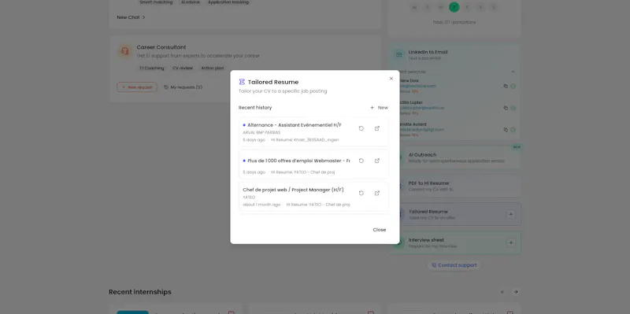Click the CV review tag

[x=183, y=68]
